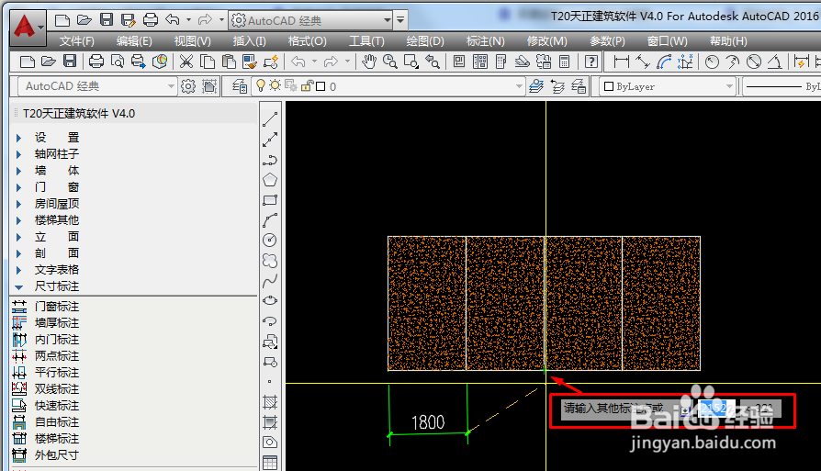Select the Diameter dimension tool
821x471 pixels.
click(x=753, y=62)
